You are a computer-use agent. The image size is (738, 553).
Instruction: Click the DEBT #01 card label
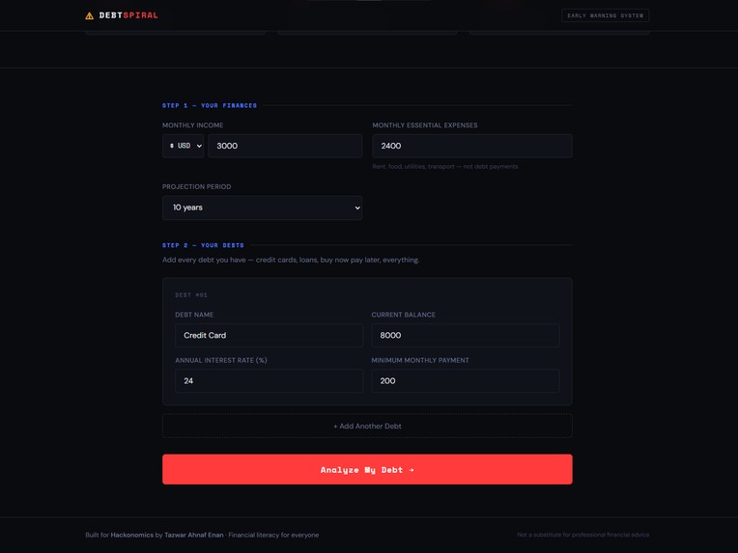[x=191, y=295]
